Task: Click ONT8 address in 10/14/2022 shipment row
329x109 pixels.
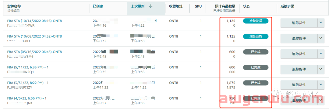Action: click(x=174, y=21)
